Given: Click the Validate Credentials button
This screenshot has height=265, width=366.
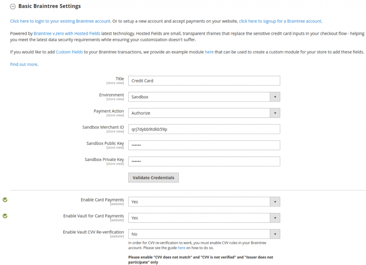Looking at the screenshot, I should [x=153, y=177].
